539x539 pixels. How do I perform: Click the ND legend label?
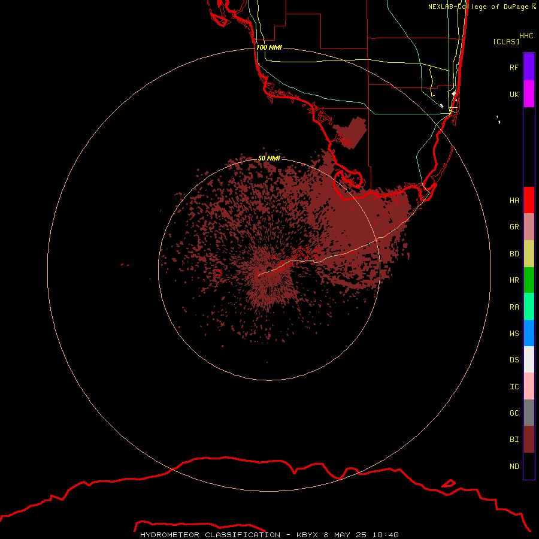point(514,467)
